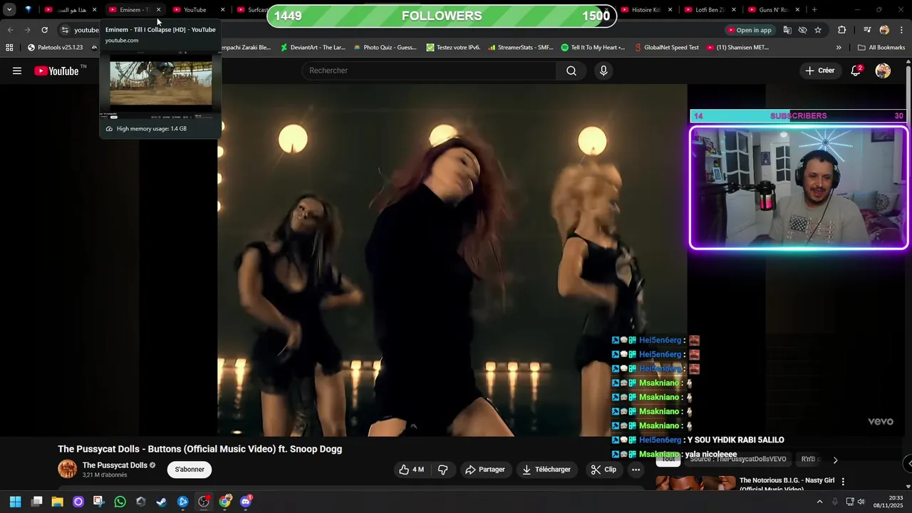The height and width of the screenshot is (513, 912).
Task: Open The Pussycat Dolls channel name
Action: [x=115, y=465]
